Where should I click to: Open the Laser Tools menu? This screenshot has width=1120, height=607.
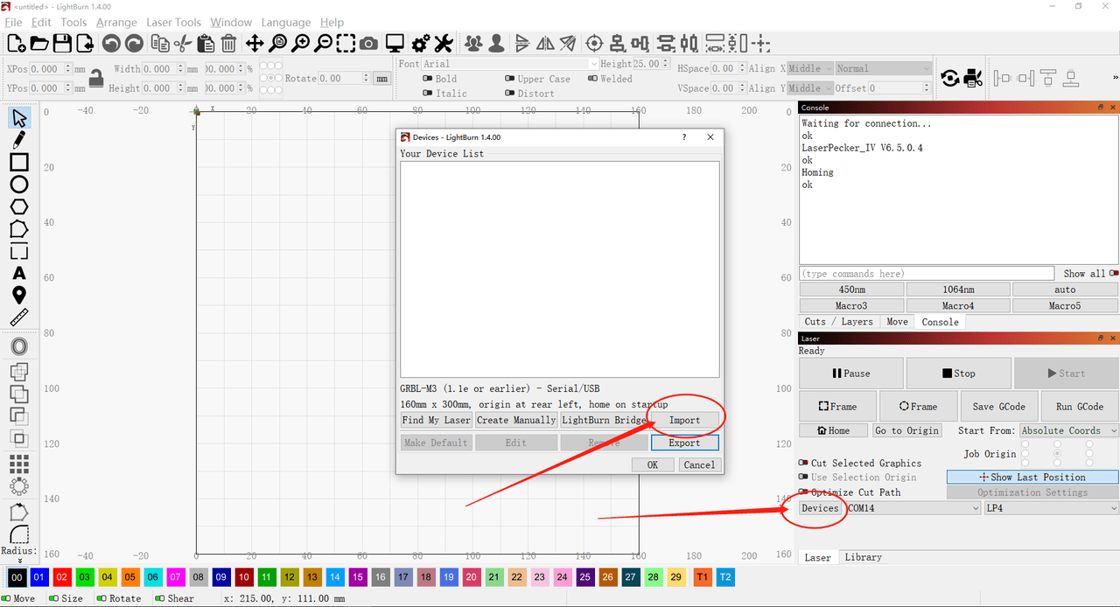173,22
